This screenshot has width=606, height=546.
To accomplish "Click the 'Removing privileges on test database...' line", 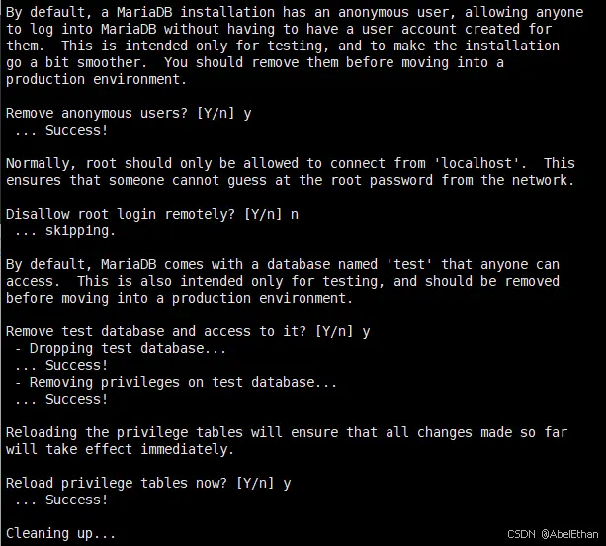I will [x=176, y=382].
